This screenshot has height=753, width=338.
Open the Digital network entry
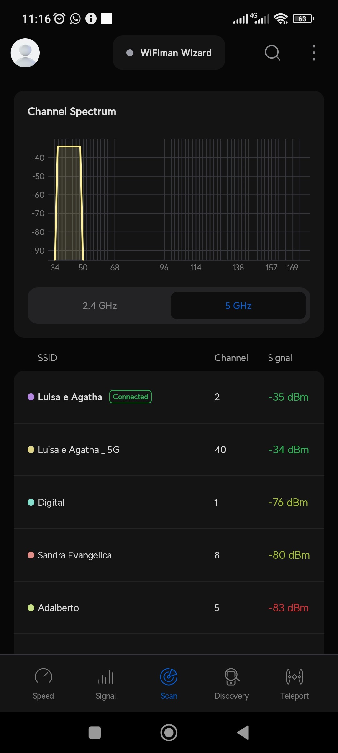169,502
